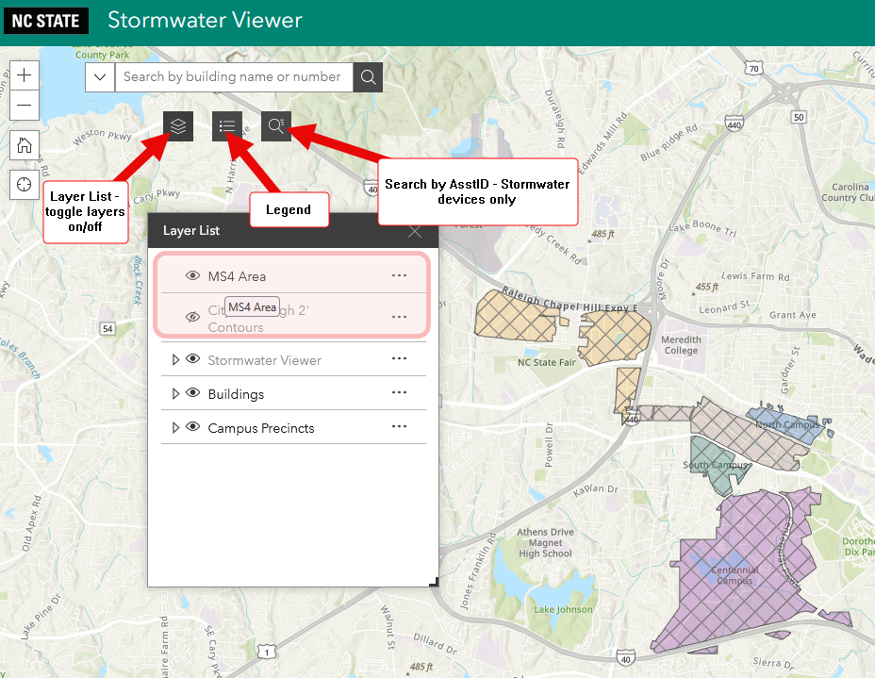This screenshot has height=678, width=875.
Task: Close the Layer List panel
Action: [415, 231]
